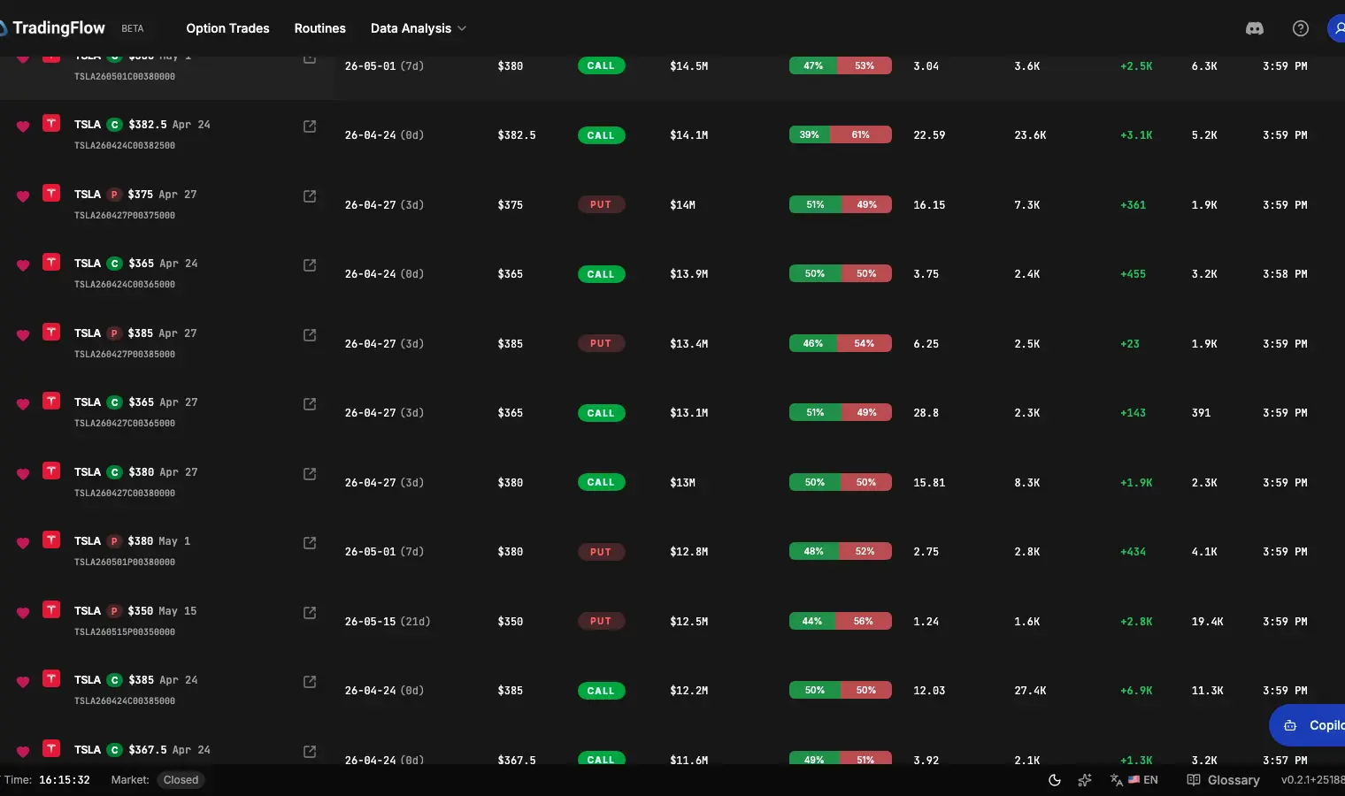Open external link for TSLA $350 May 15 put

[309, 612]
